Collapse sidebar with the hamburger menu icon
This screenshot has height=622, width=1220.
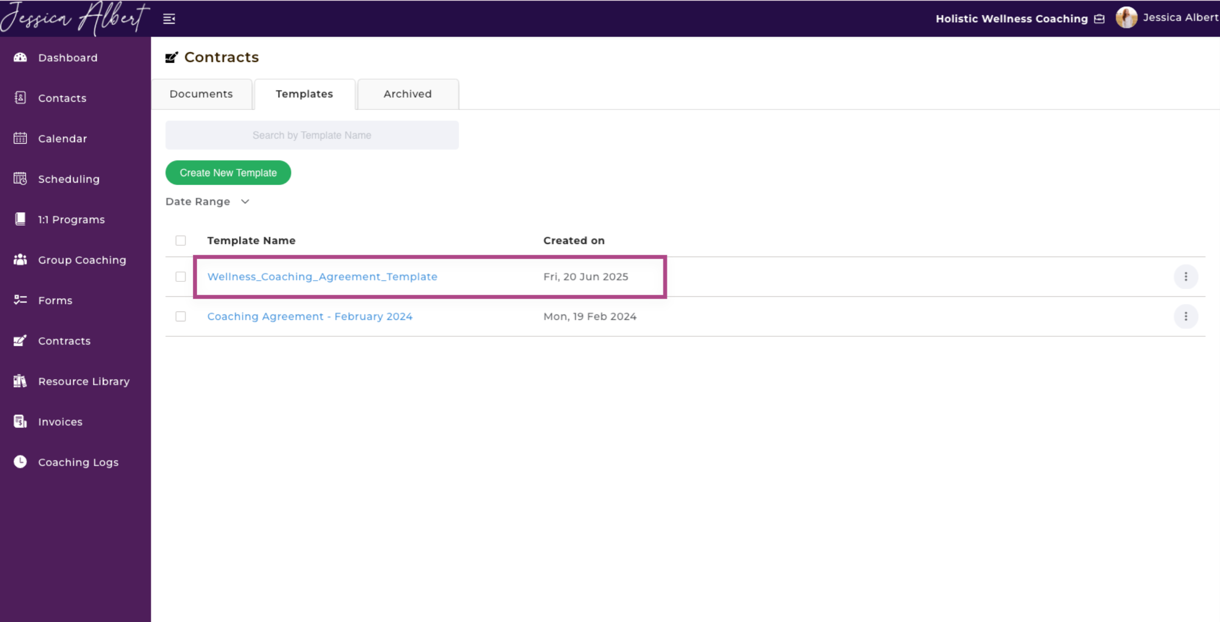pyautogui.click(x=169, y=19)
